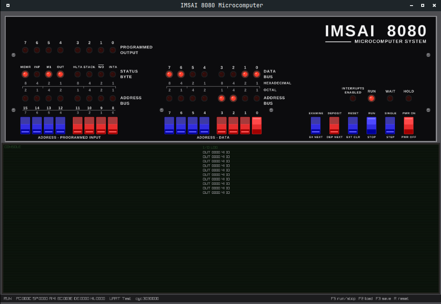Click Data Bus LED 4
Image resolution: width=441 pixels, height=304 pixels.
pos(205,74)
